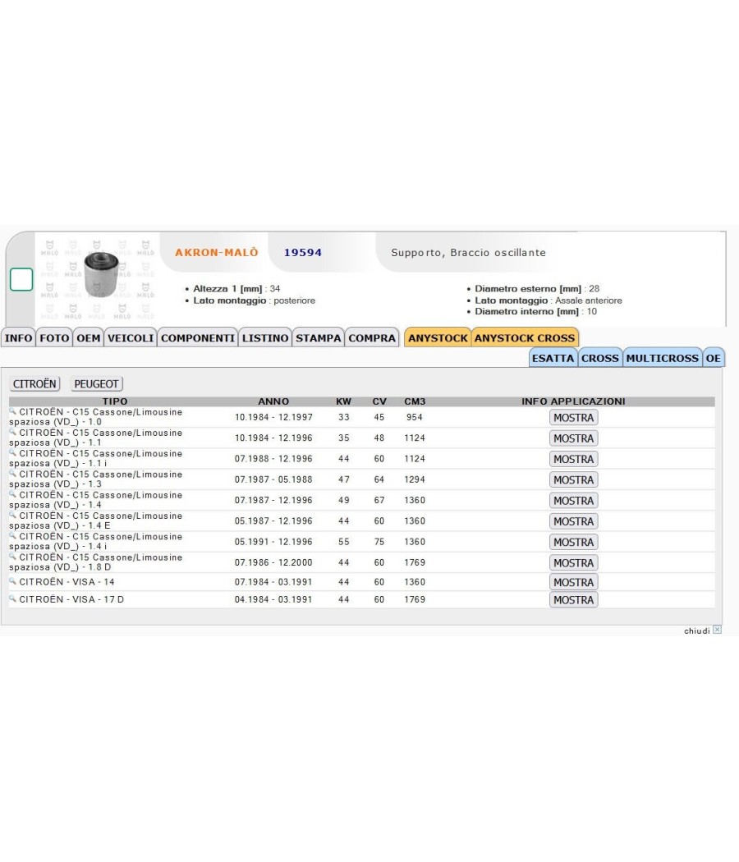Click displacement value 954
Screen dimensions: 739x862
[415, 417]
